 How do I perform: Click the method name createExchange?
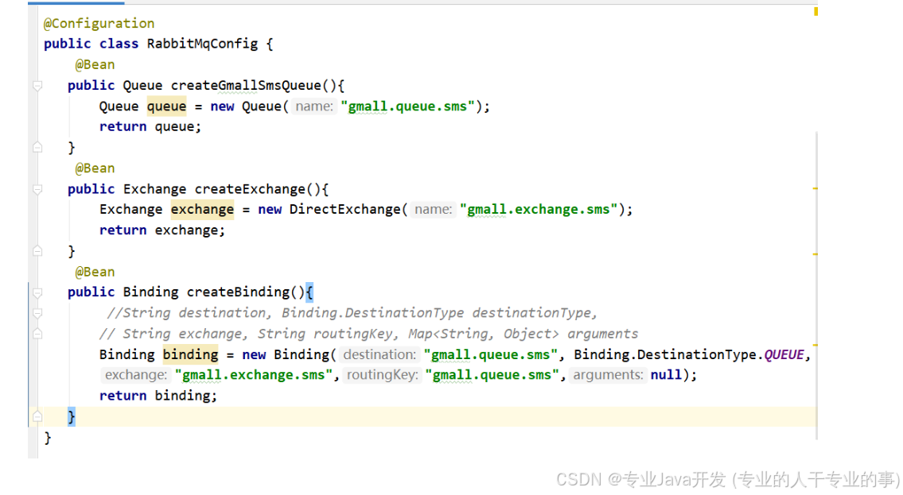[x=249, y=189]
